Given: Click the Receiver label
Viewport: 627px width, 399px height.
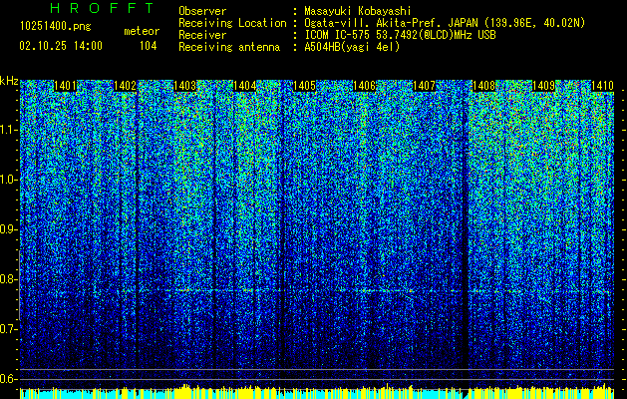Looking at the screenshot, I should click(202, 35).
